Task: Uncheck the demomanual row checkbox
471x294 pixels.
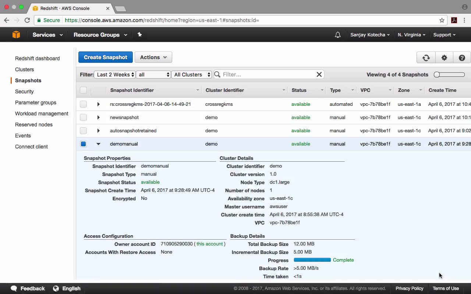Action: tap(84, 144)
